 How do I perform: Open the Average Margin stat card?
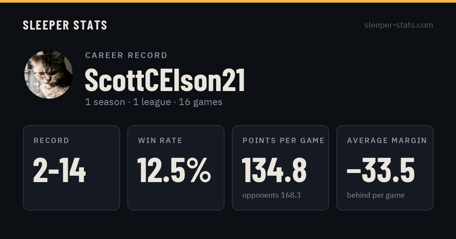(x=385, y=168)
